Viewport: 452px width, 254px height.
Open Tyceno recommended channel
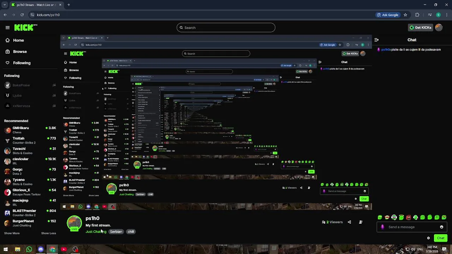coord(30,182)
